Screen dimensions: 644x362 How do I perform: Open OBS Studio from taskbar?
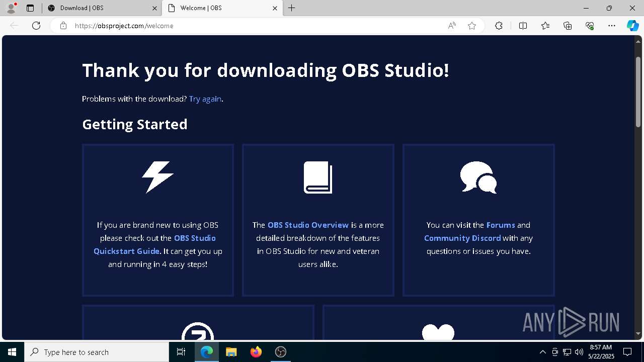[281, 352]
